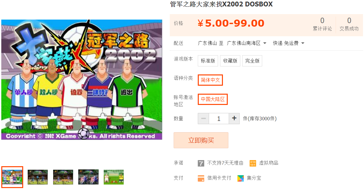
Task: Click the credit card payment icon
Action: (x=201, y=178)
